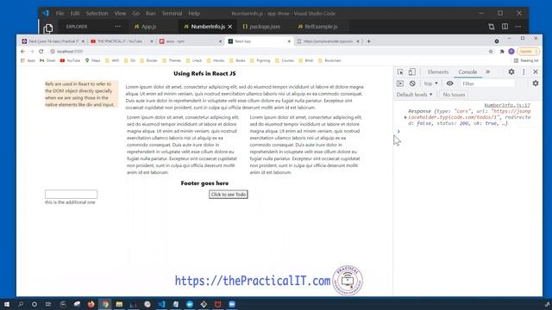Viewport: 552px width, 310px height.
Task: Open console settings gear in filter row
Action: pyautogui.click(x=536, y=84)
